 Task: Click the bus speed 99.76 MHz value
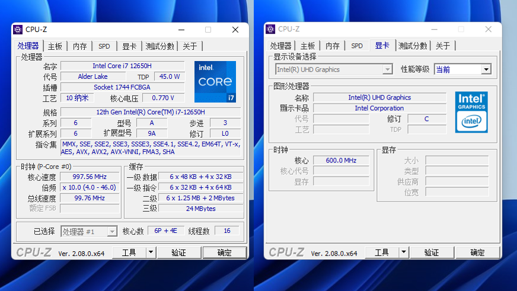(90, 198)
